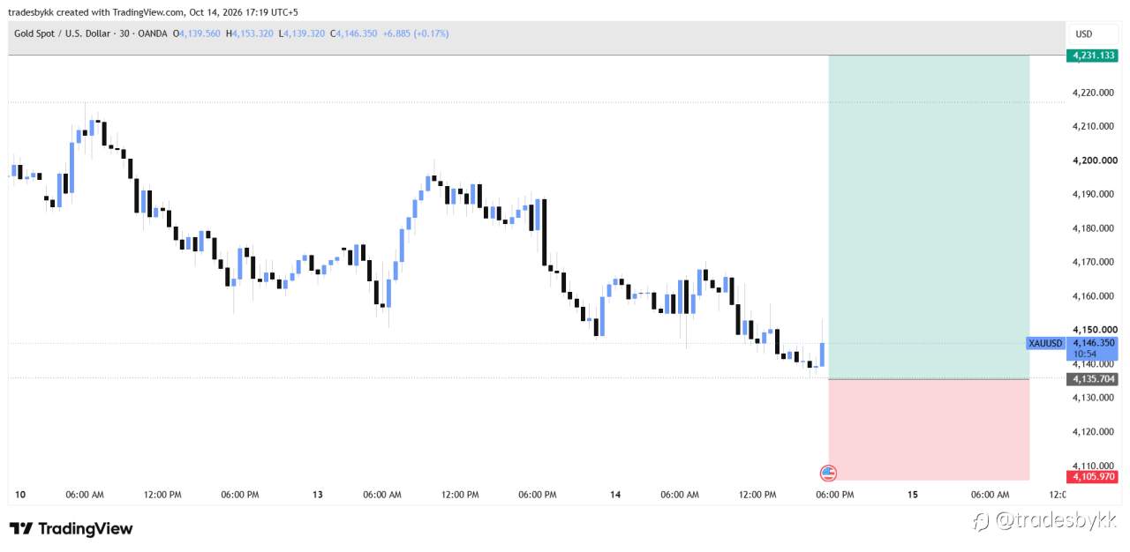Click the blue 4,146.350 current price label
The image size is (1130, 552).
point(1093,342)
